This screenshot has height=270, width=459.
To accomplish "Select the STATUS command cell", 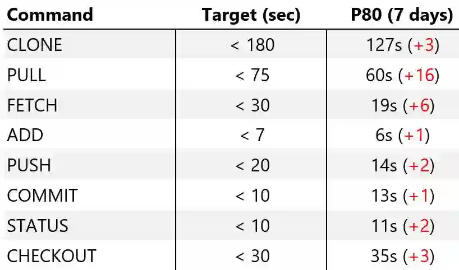I will (37, 226).
